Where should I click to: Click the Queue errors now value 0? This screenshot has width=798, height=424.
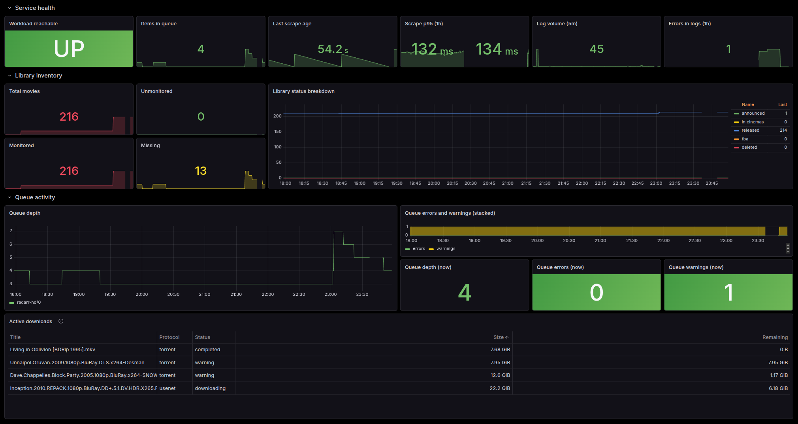[596, 293]
